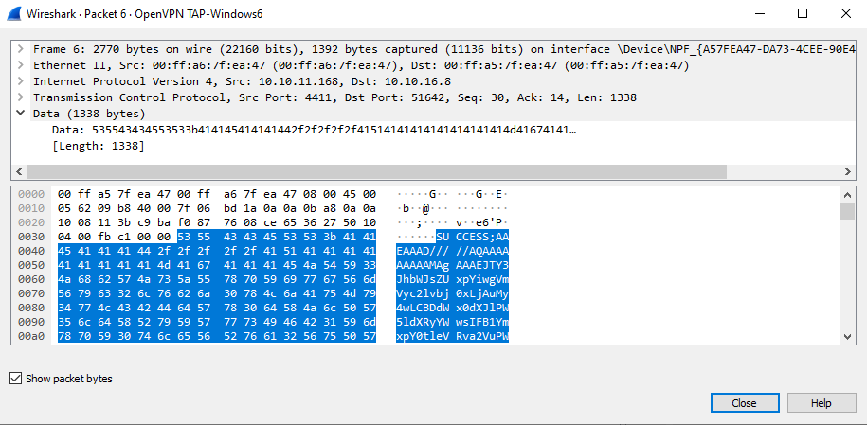Image resolution: width=867 pixels, height=425 pixels.
Task: Uncheck the Show packet bytes checkbox
Action: pos(16,379)
